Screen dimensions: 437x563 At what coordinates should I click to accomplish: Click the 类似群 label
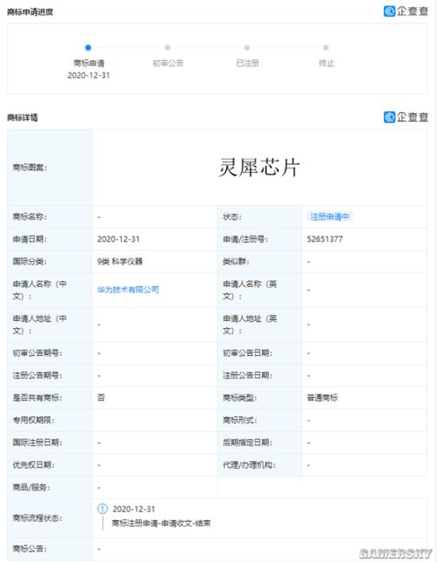[x=236, y=261]
